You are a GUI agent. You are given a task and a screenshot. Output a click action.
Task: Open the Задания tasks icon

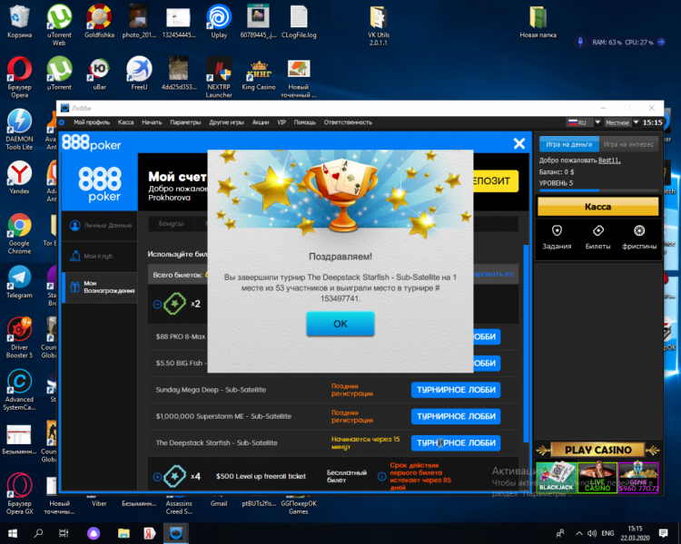click(557, 236)
